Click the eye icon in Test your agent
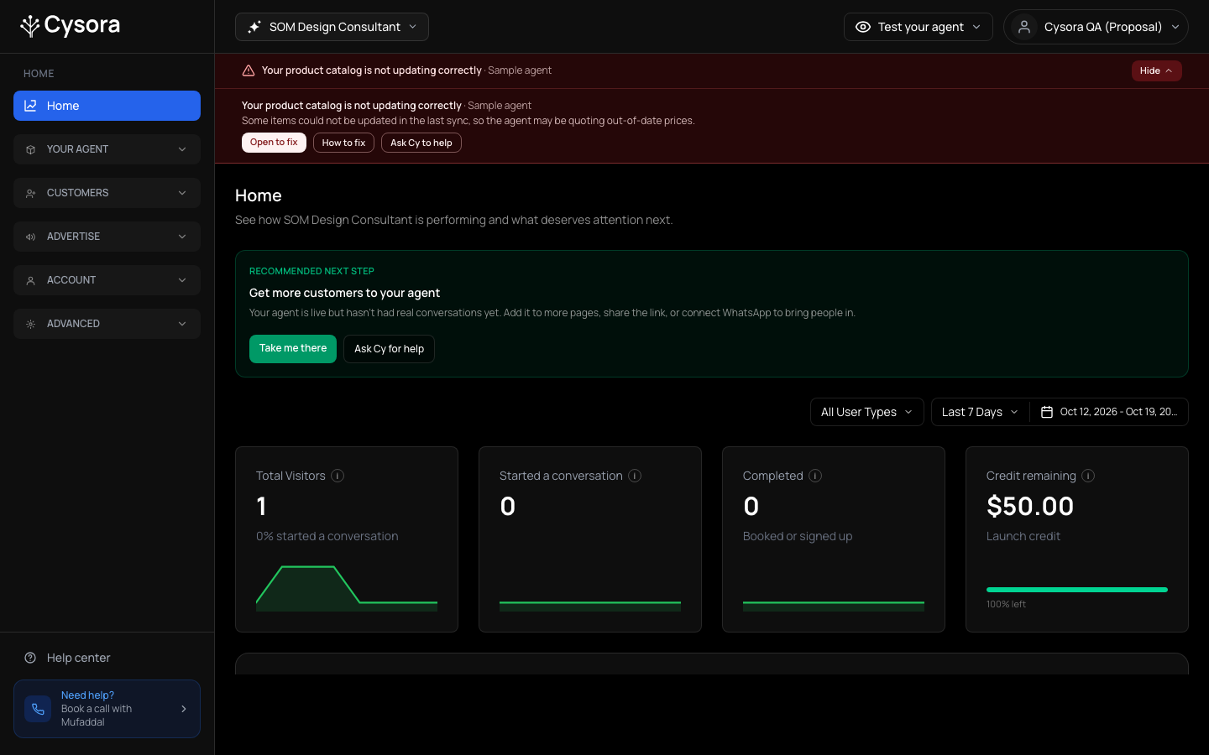 862,27
